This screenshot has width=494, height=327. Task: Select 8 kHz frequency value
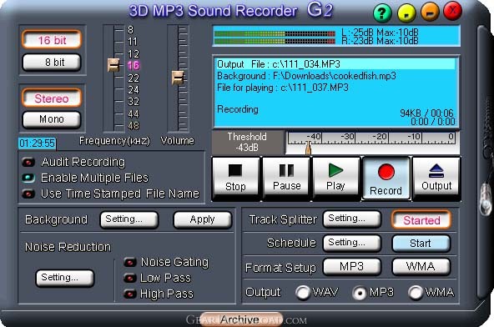tap(130, 29)
